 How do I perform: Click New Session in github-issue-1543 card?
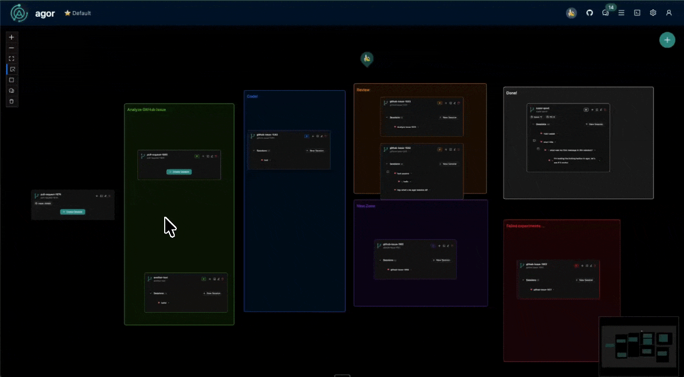point(315,151)
